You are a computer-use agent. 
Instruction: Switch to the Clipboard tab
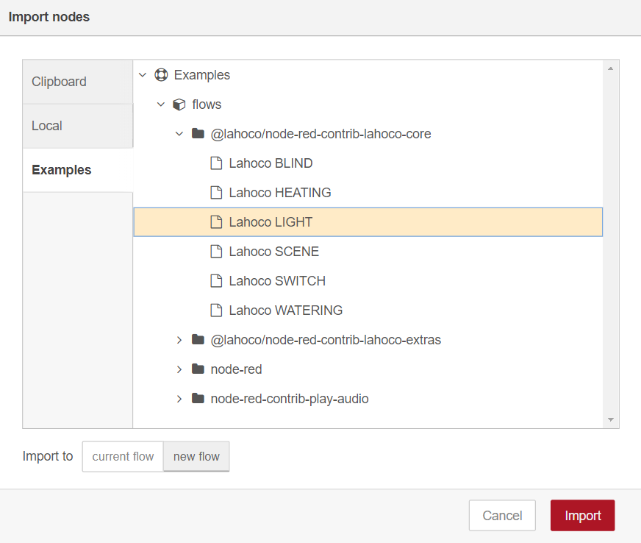point(59,82)
